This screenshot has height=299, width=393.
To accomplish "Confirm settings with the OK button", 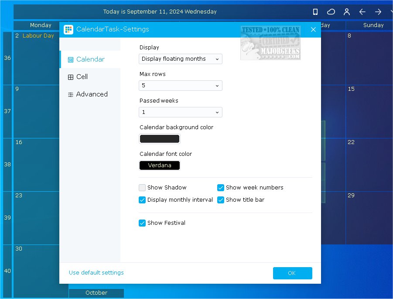I will click(x=293, y=273).
